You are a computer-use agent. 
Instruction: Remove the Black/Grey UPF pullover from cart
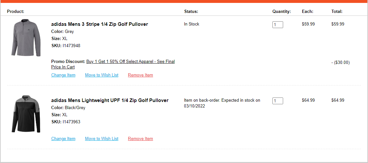tap(140, 139)
